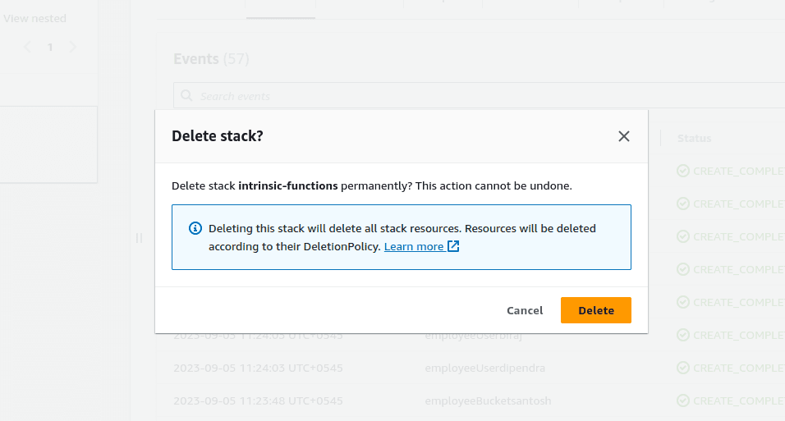Click the magnifier icon in events search

186,96
